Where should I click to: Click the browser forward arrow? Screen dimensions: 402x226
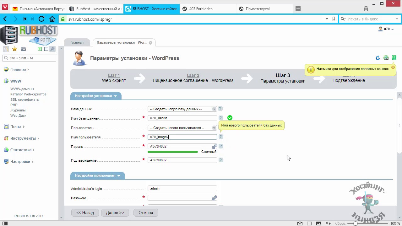coord(15,19)
